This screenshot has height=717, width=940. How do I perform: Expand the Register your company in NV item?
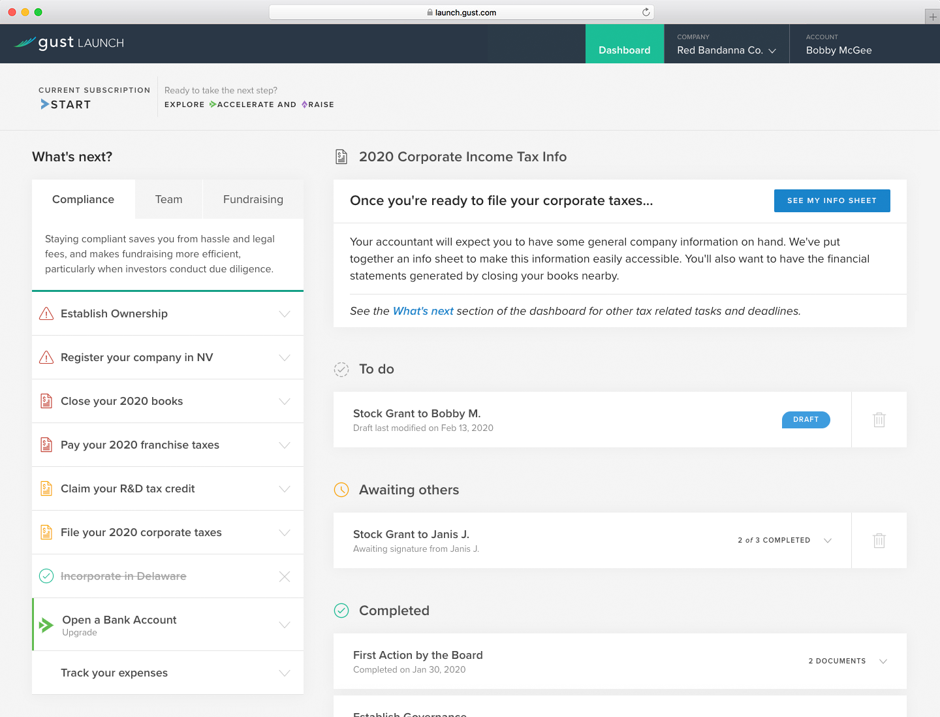(285, 358)
